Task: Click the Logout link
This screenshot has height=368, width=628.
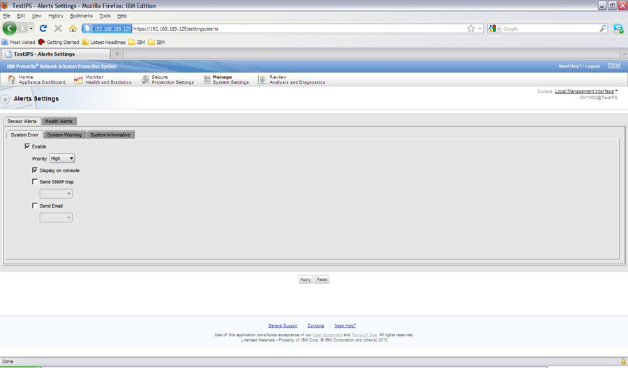Action: (592, 66)
